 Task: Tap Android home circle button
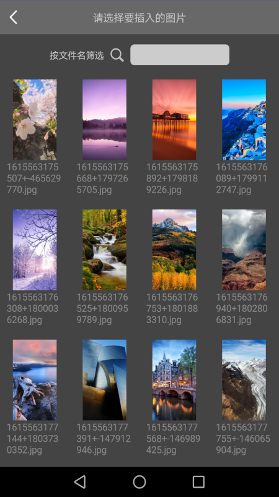[x=139, y=482]
